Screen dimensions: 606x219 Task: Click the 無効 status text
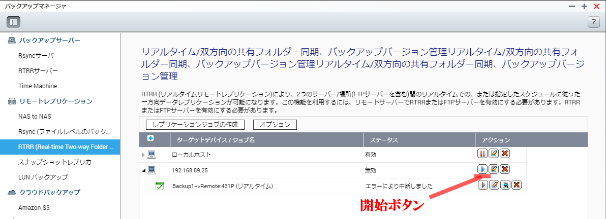click(371, 170)
